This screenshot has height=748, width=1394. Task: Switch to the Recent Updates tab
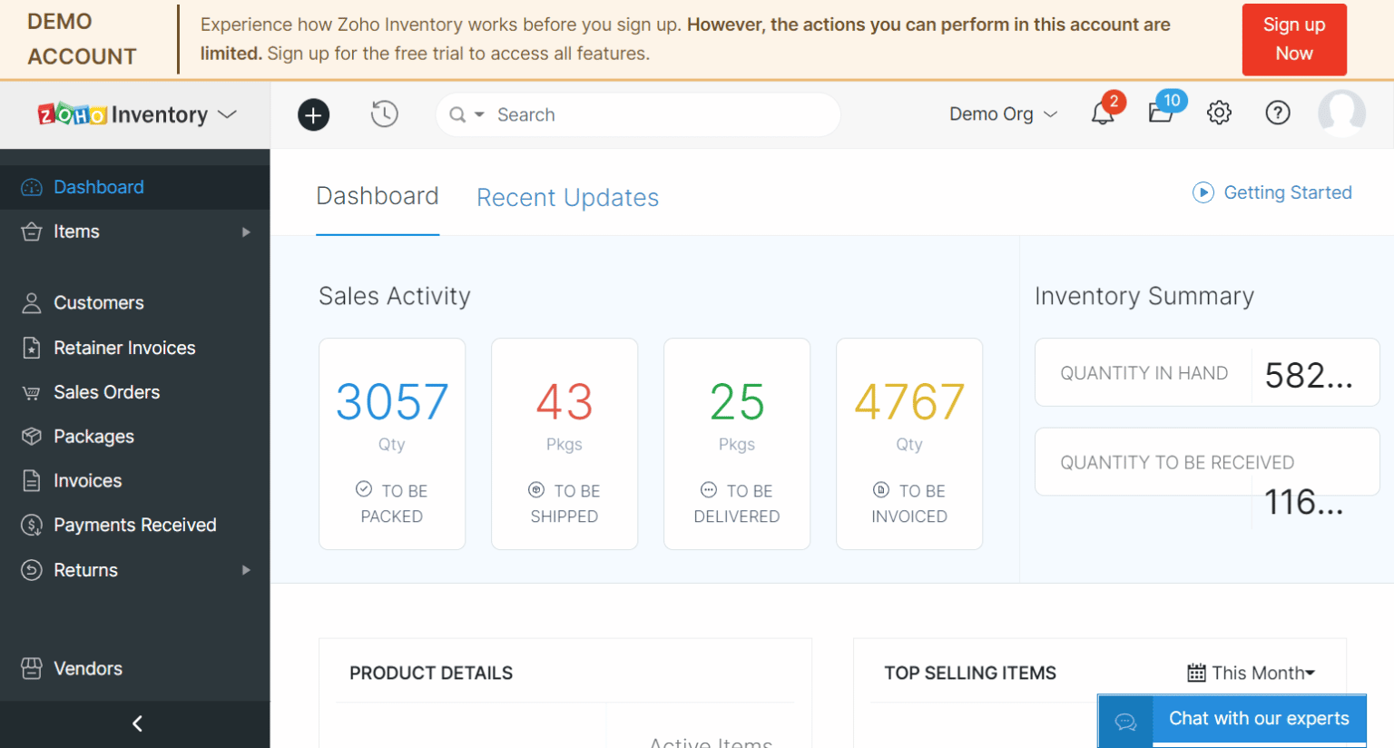pyautogui.click(x=567, y=197)
